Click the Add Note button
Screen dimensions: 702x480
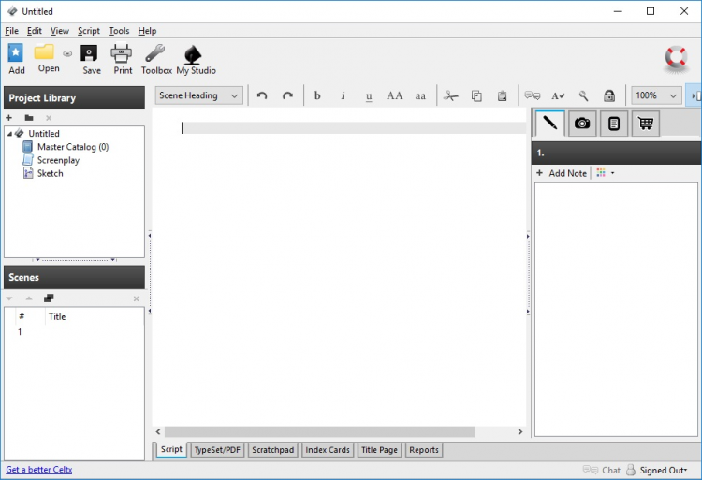click(x=562, y=173)
